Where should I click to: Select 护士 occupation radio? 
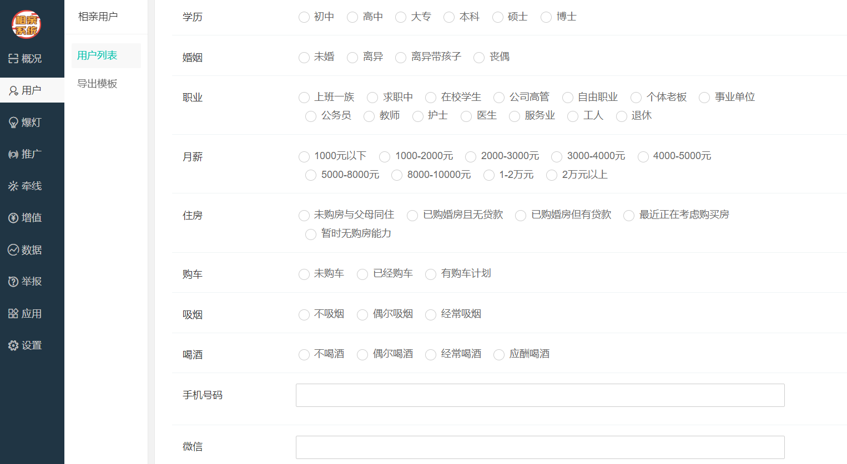[x=418, y=116]
